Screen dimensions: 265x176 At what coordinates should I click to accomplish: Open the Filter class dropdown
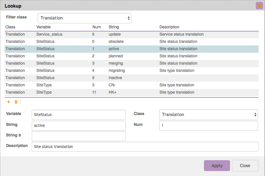click(x=84, y=18)
